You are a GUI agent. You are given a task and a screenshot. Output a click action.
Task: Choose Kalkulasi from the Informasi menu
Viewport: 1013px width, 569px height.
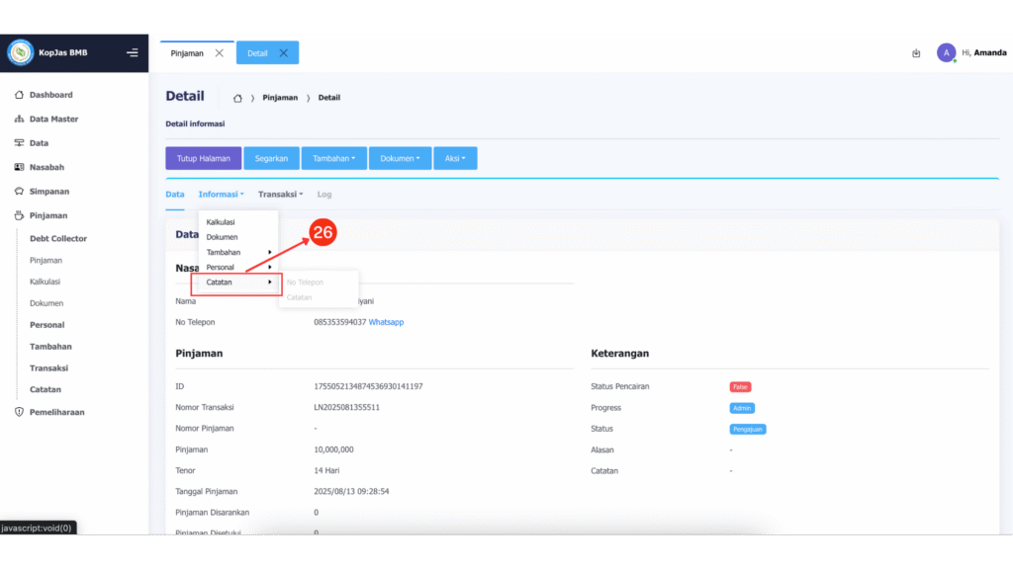221,222
